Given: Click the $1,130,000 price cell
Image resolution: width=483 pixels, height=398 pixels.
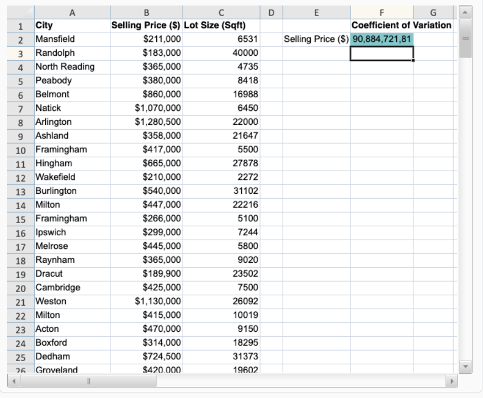Looking at the screenshot, I should (146, 302).
